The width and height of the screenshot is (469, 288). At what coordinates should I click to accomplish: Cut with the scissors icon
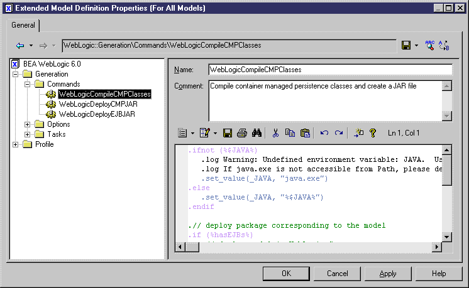275,133
